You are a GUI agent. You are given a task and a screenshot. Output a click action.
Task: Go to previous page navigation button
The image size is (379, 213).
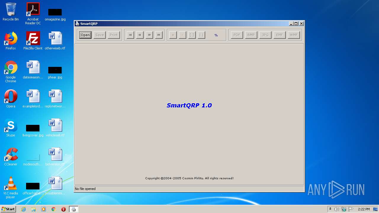(x=140, y=35)
